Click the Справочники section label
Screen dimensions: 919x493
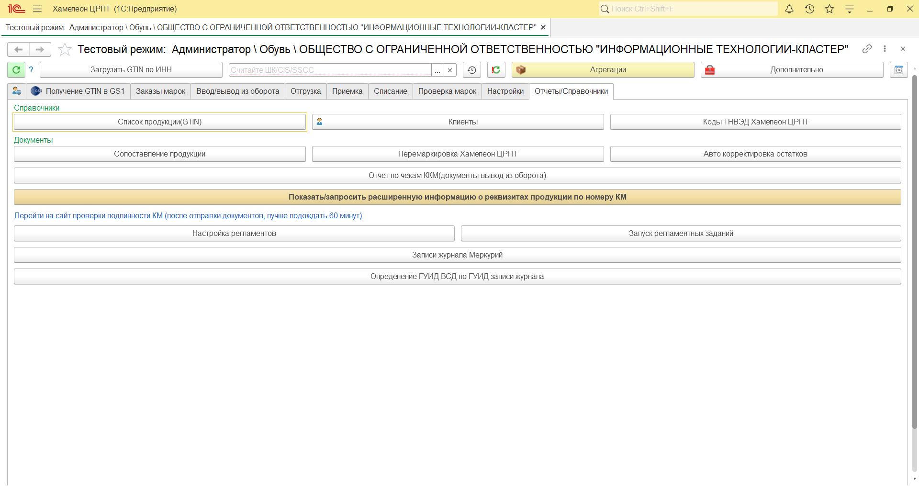[37, 108]
